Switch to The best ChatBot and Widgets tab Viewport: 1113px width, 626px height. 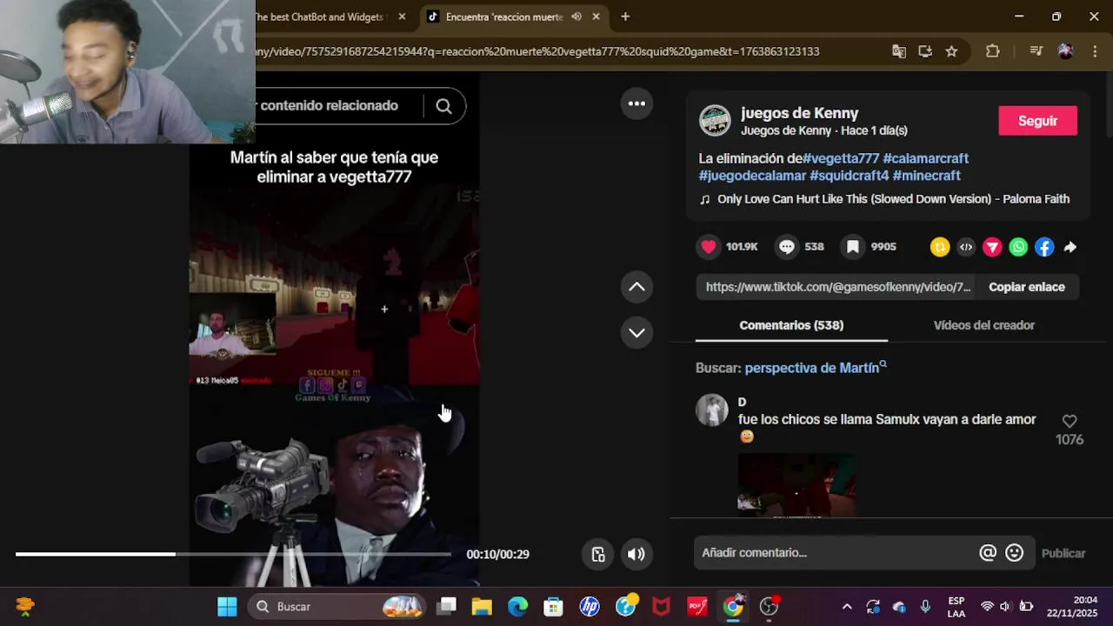322,17
